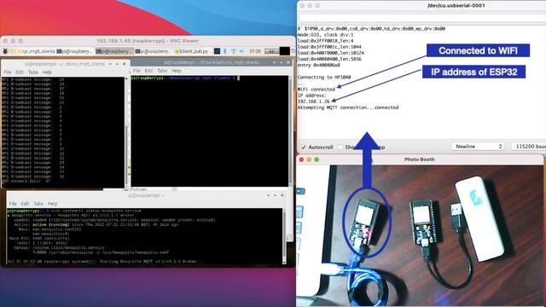Click command prompt in Downloads terminal
Screen dimensions: 546x307
pyautogui.click(x=184, y=78)
